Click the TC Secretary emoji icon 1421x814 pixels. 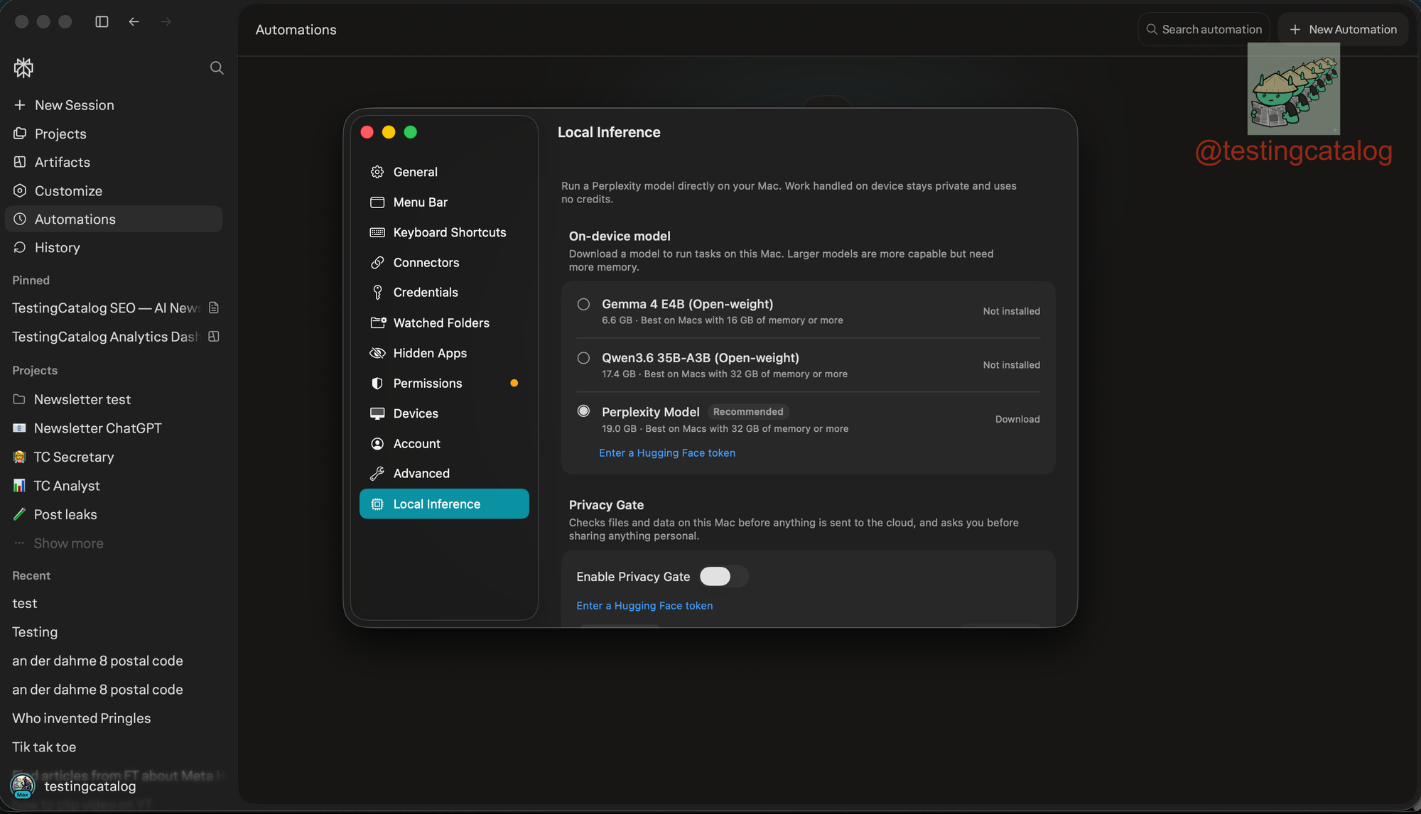[19, 457]
